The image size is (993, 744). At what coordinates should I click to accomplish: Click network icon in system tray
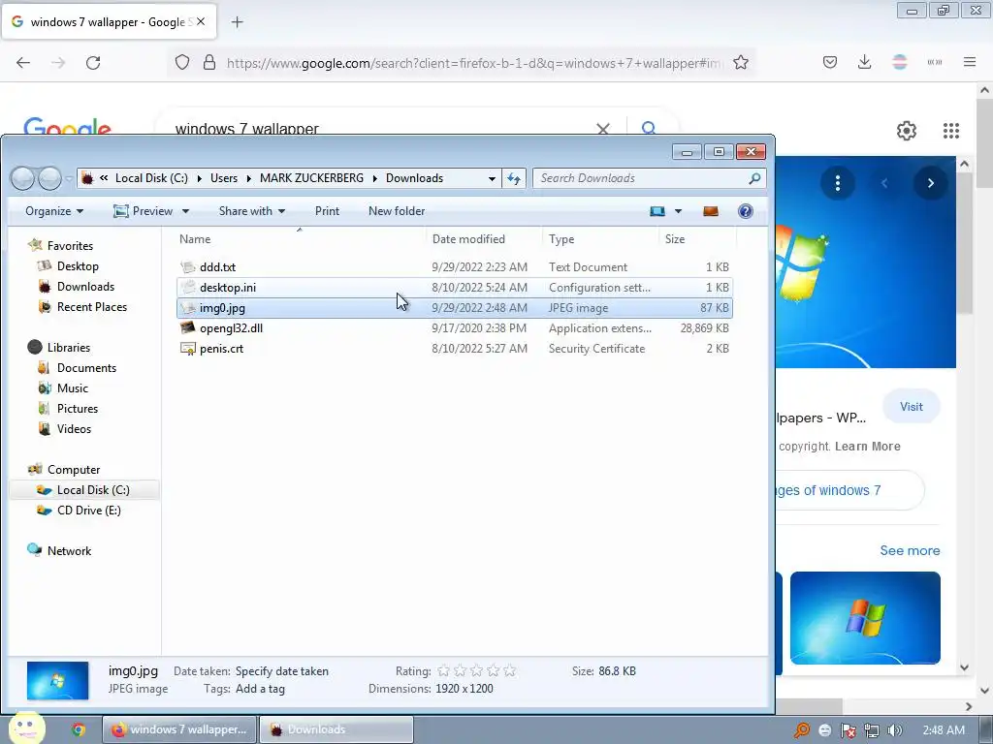click(872, 730)
